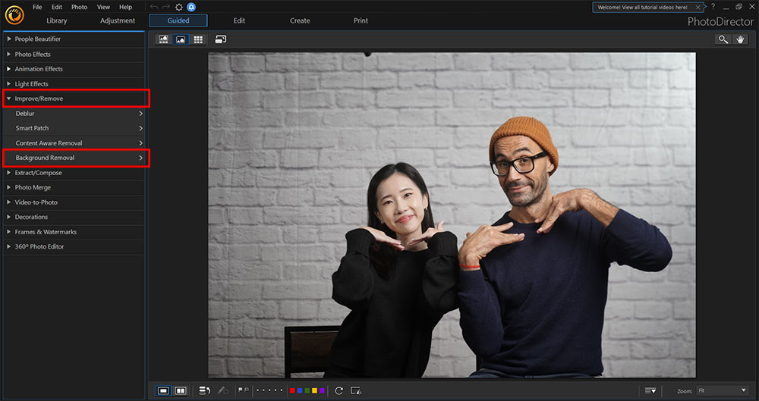Toggle the reject flag icon
Viewport: 759px width, 401px height.
pyautogui.click(x=247, y=390)
